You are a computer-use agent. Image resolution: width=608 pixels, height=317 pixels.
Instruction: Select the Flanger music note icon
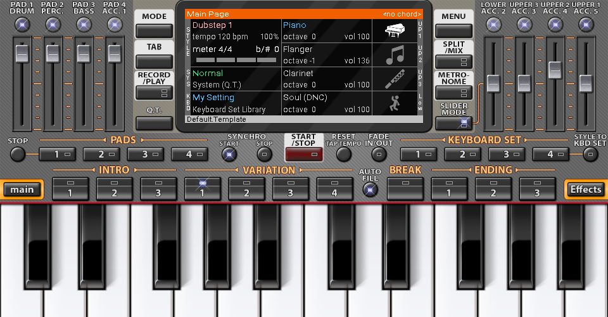point(395,55)
